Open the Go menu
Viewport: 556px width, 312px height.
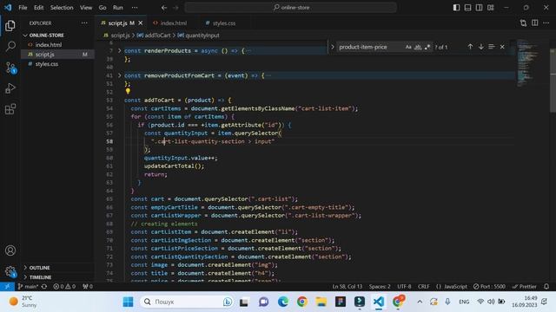pyautogui.click(x=103, y=8)
